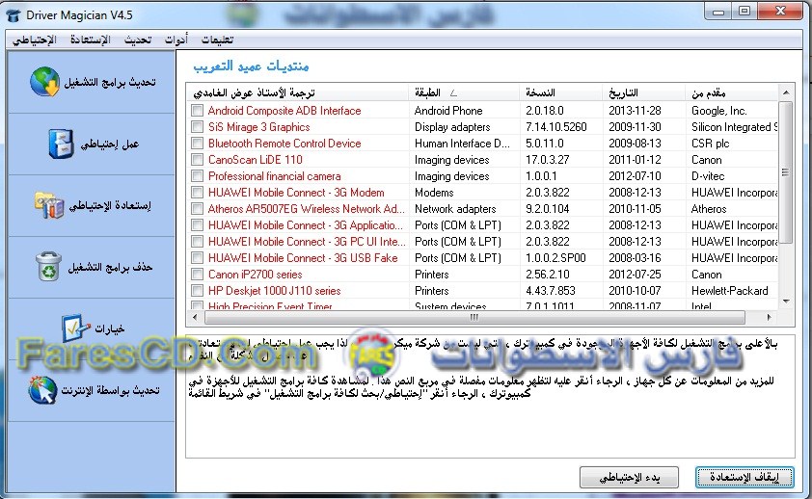Click the horizontal scrollbar right arrow
Screen dimensions: 812x499
[x=770, y=318]
